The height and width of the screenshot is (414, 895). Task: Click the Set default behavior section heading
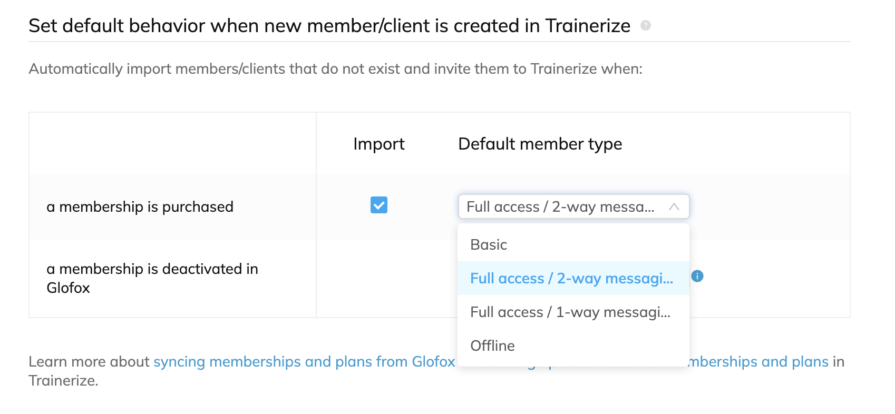point(329,25)
